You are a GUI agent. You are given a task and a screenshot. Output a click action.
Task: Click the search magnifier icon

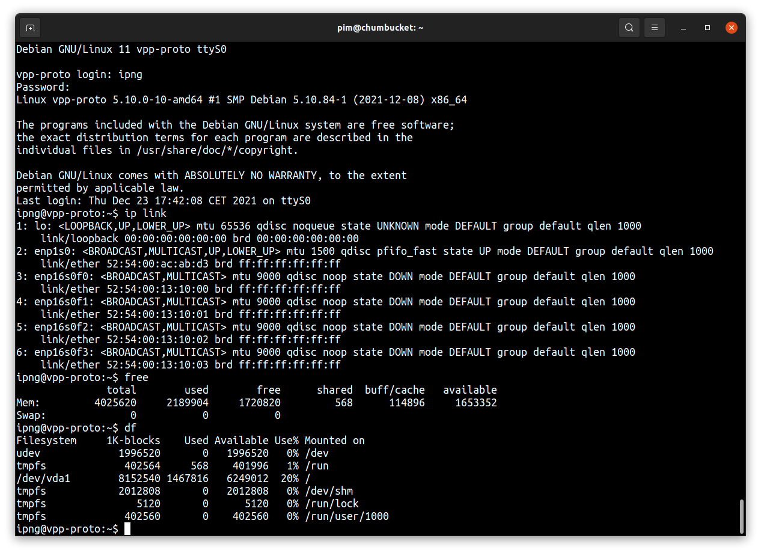(629, 28)
